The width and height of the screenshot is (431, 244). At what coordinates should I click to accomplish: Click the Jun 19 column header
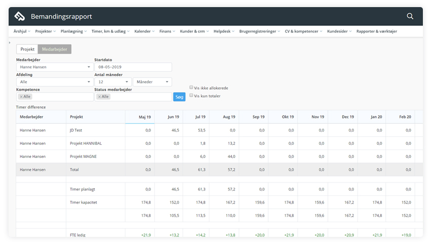169,116
